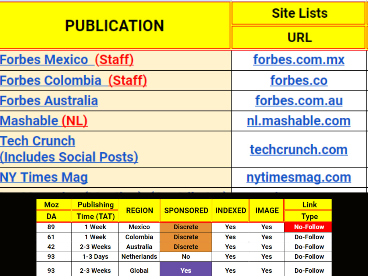Select the URL header cell
The width and height of the screenshot is (368, 276).
click(x=298, y=37)
